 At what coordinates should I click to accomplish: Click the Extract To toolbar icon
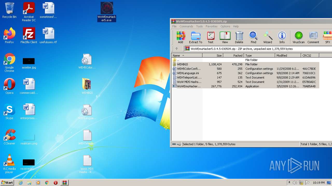(196, 37)
